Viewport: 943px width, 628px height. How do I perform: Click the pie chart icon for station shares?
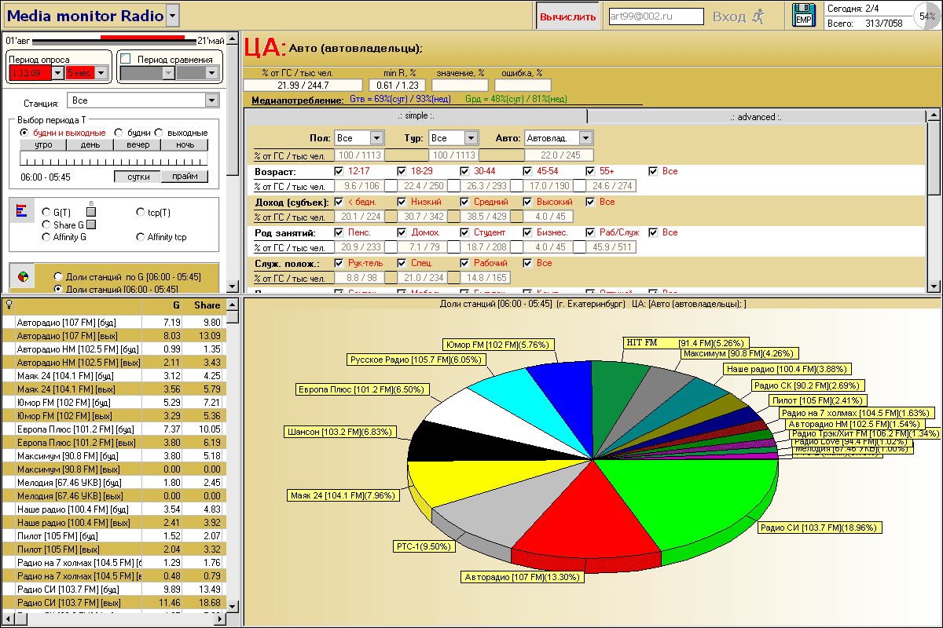[23, 277]
